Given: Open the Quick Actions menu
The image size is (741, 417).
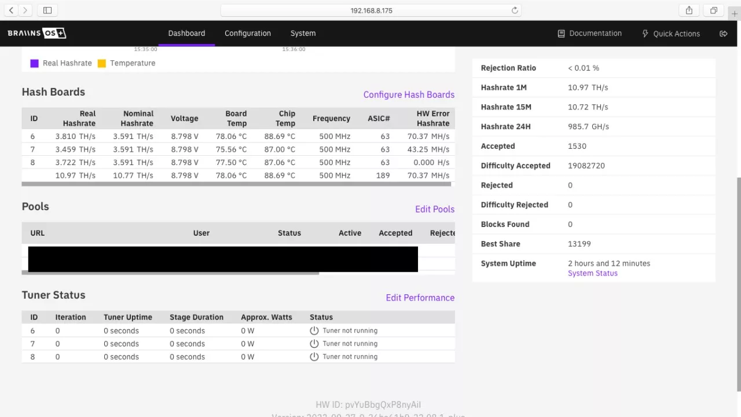Looking at the screenshot, I should click(x=671, y=34).
